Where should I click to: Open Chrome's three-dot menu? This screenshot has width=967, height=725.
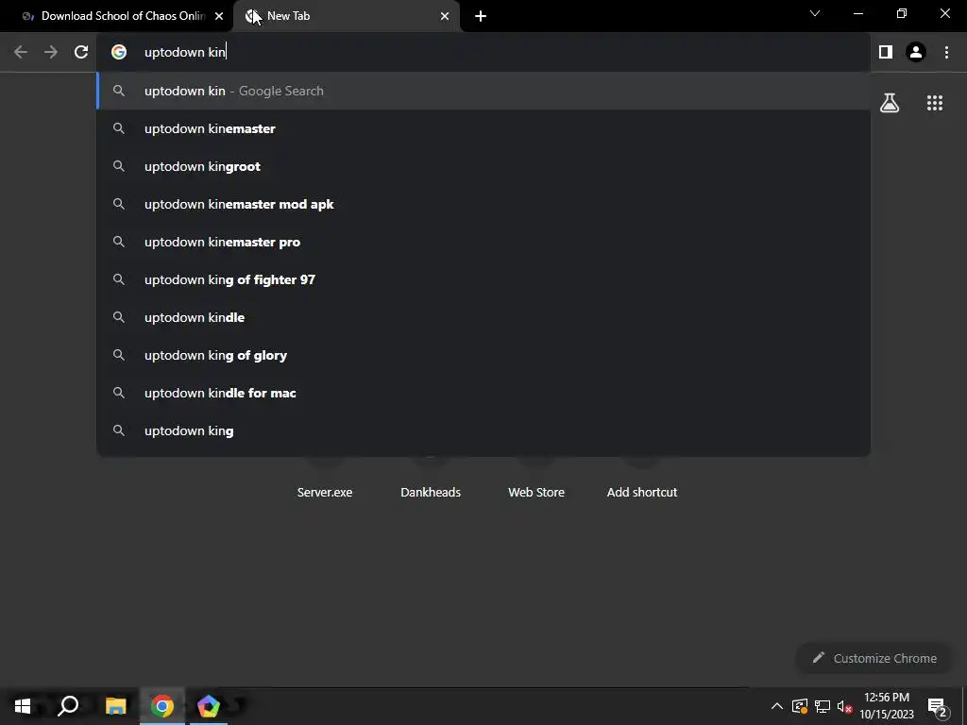[946, 52]
